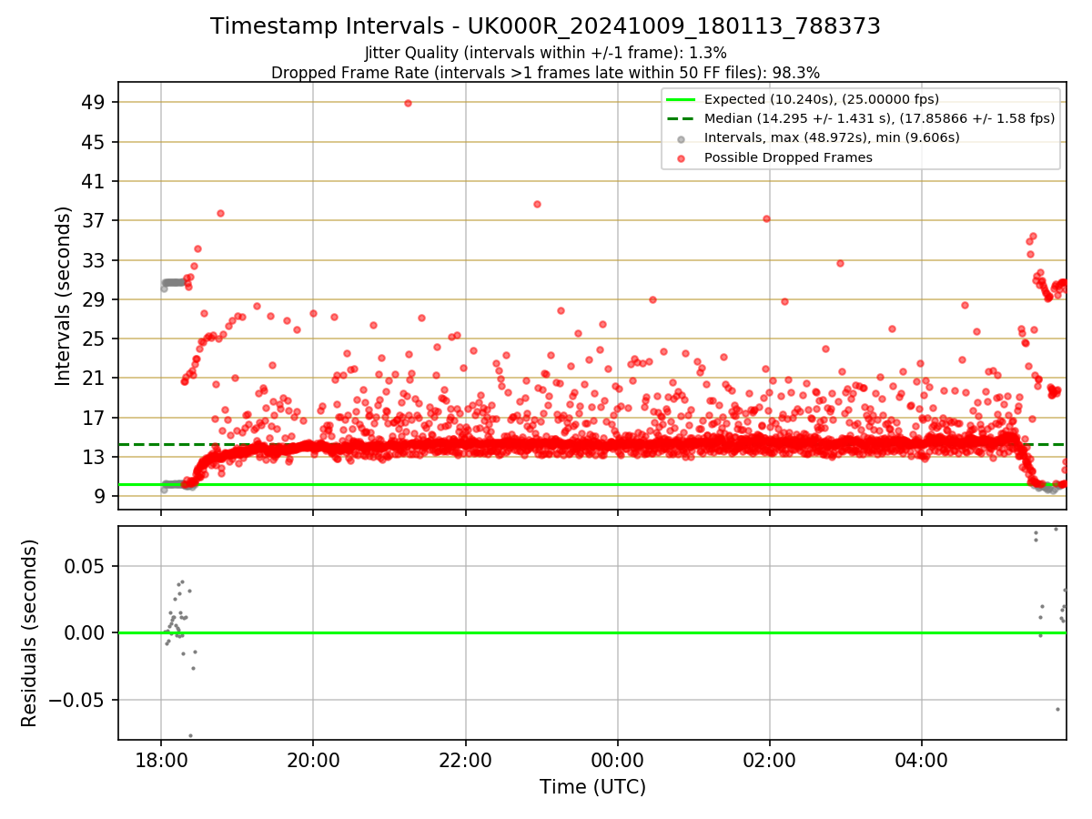Click the grey marker next to the Intervals legend entry
This screenshot has width=1092, height=819.
(682, 138)
